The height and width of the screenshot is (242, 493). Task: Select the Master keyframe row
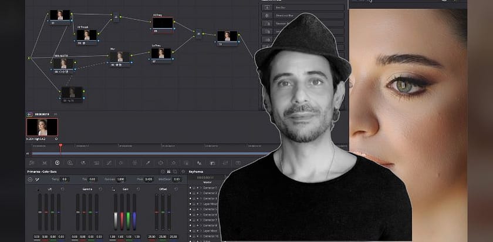tap(207, 182)
